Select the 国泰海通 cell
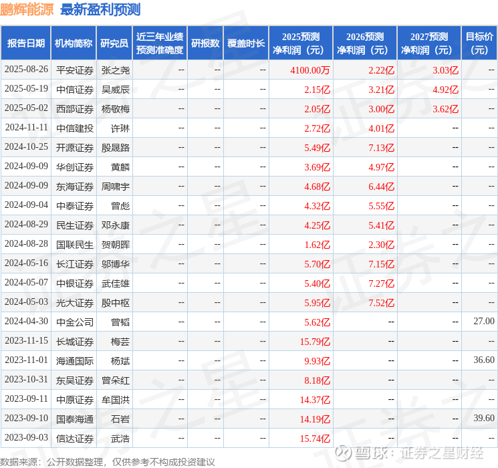The width and height of the screenshot is (498, 468). pos(75,419)
